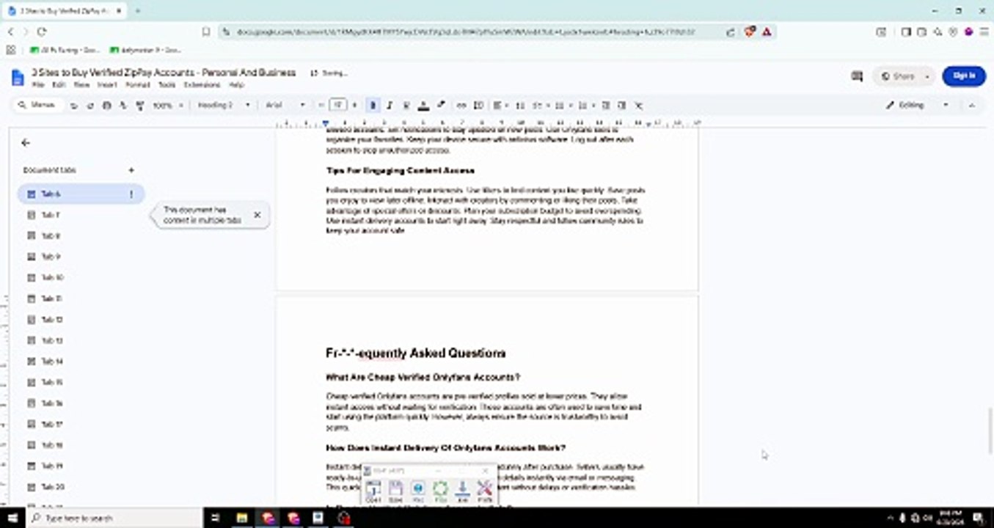The image size is (994, 528).
Task: Apply italic formatting
Action: pyautogui.click(x=390, y=106)
